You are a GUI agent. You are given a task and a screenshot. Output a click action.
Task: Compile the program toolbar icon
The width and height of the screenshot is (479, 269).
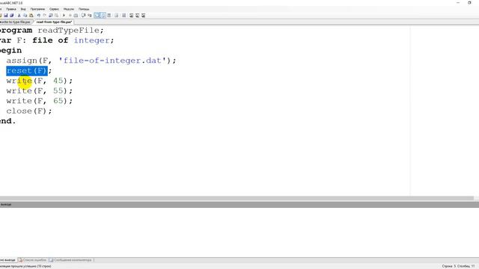pyautogui.click(x=76, y=15)
